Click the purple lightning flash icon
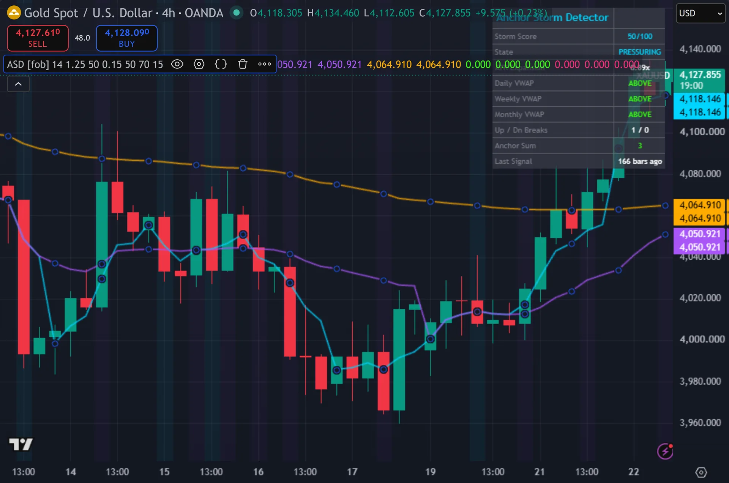Screen dimensions: 729x483 pos(665,451)
